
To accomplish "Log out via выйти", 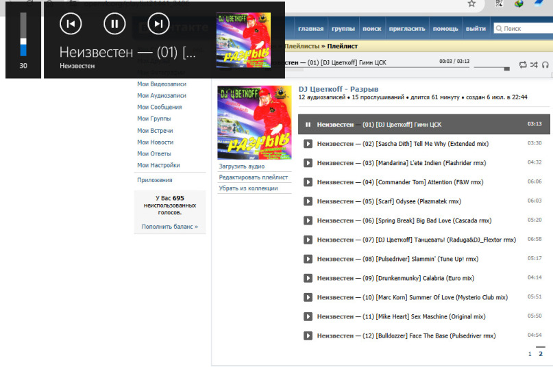I will pyautogui.click(x=476, y=29).
